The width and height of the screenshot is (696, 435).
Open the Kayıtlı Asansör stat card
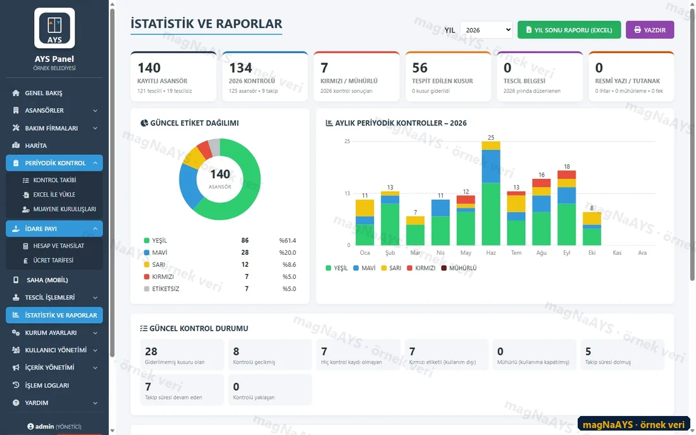coord(173,77)
